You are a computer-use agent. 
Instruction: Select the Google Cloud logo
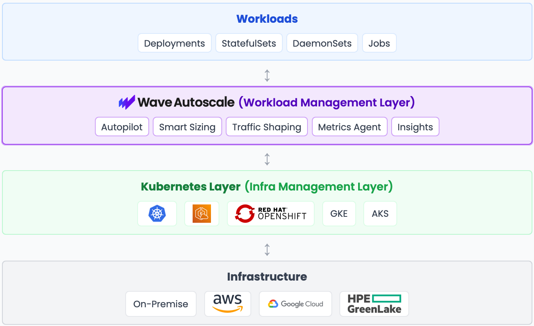(296, 304)
